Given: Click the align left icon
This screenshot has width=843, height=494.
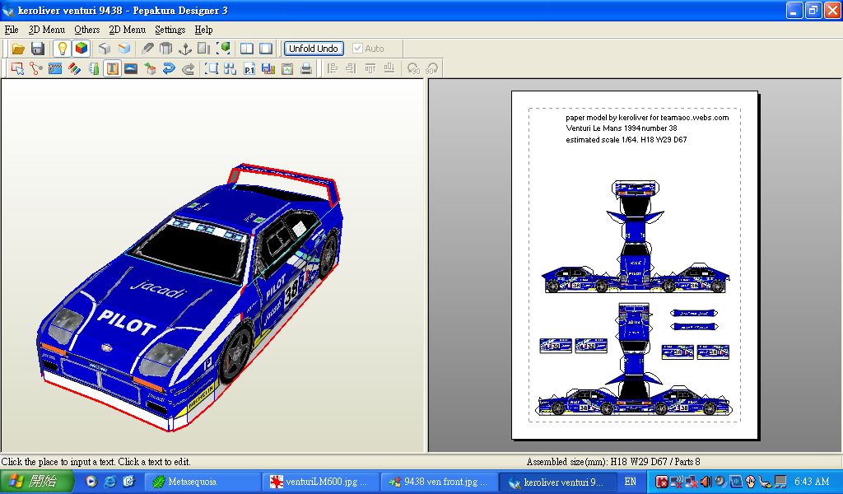Looking at the screenshot, I should click(x=333, y=69).
